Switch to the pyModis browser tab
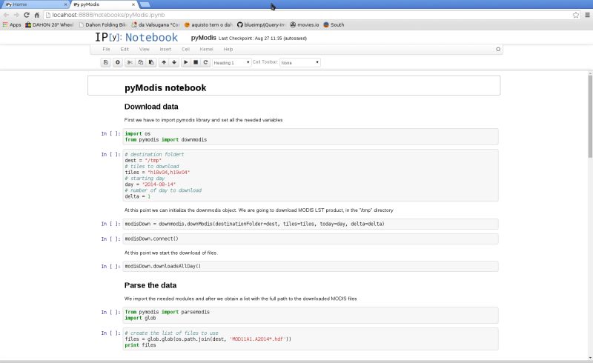Image resolution: width=593 pixels, height=363 pixels. point(103,4)
